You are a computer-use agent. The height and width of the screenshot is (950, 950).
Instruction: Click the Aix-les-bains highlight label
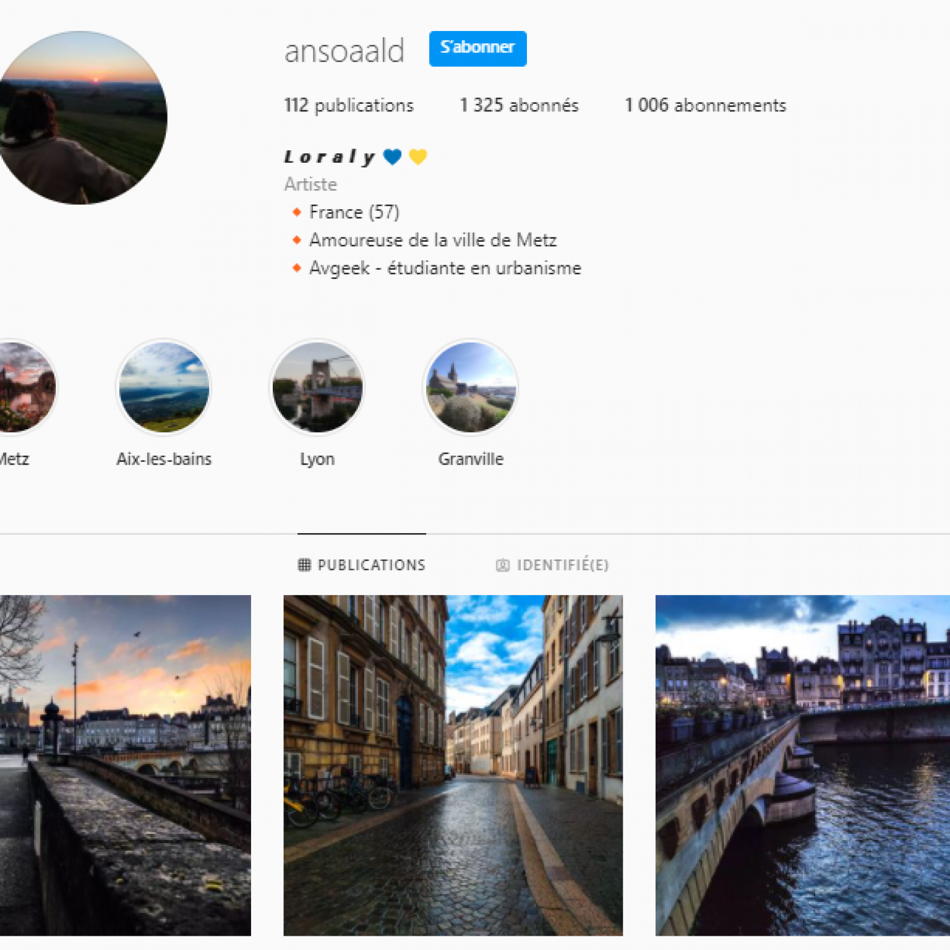point(164,459)
